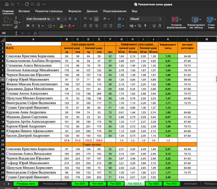Image resolution: width=217 pixels, height=189 pixels.
Task: Switch to sheet Тех 3424
Action: [98, 183]
